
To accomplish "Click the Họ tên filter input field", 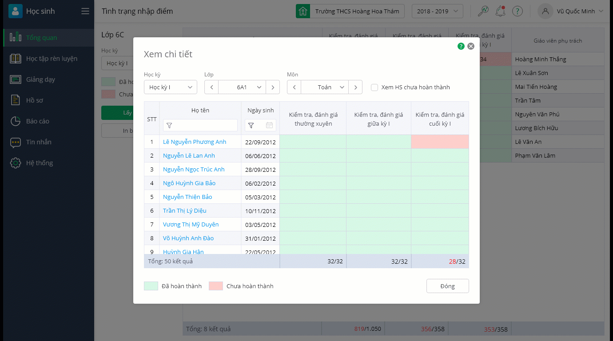I will (200, 125).
